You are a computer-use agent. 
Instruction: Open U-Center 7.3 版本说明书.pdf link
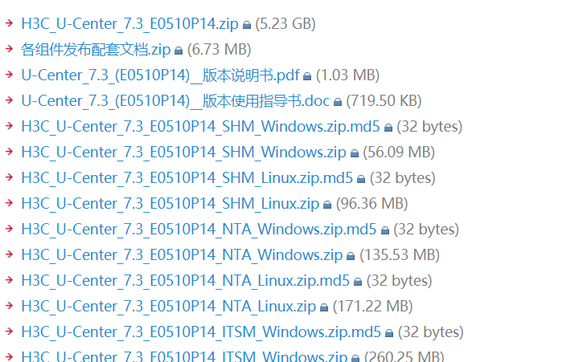(x=160, y=75)
